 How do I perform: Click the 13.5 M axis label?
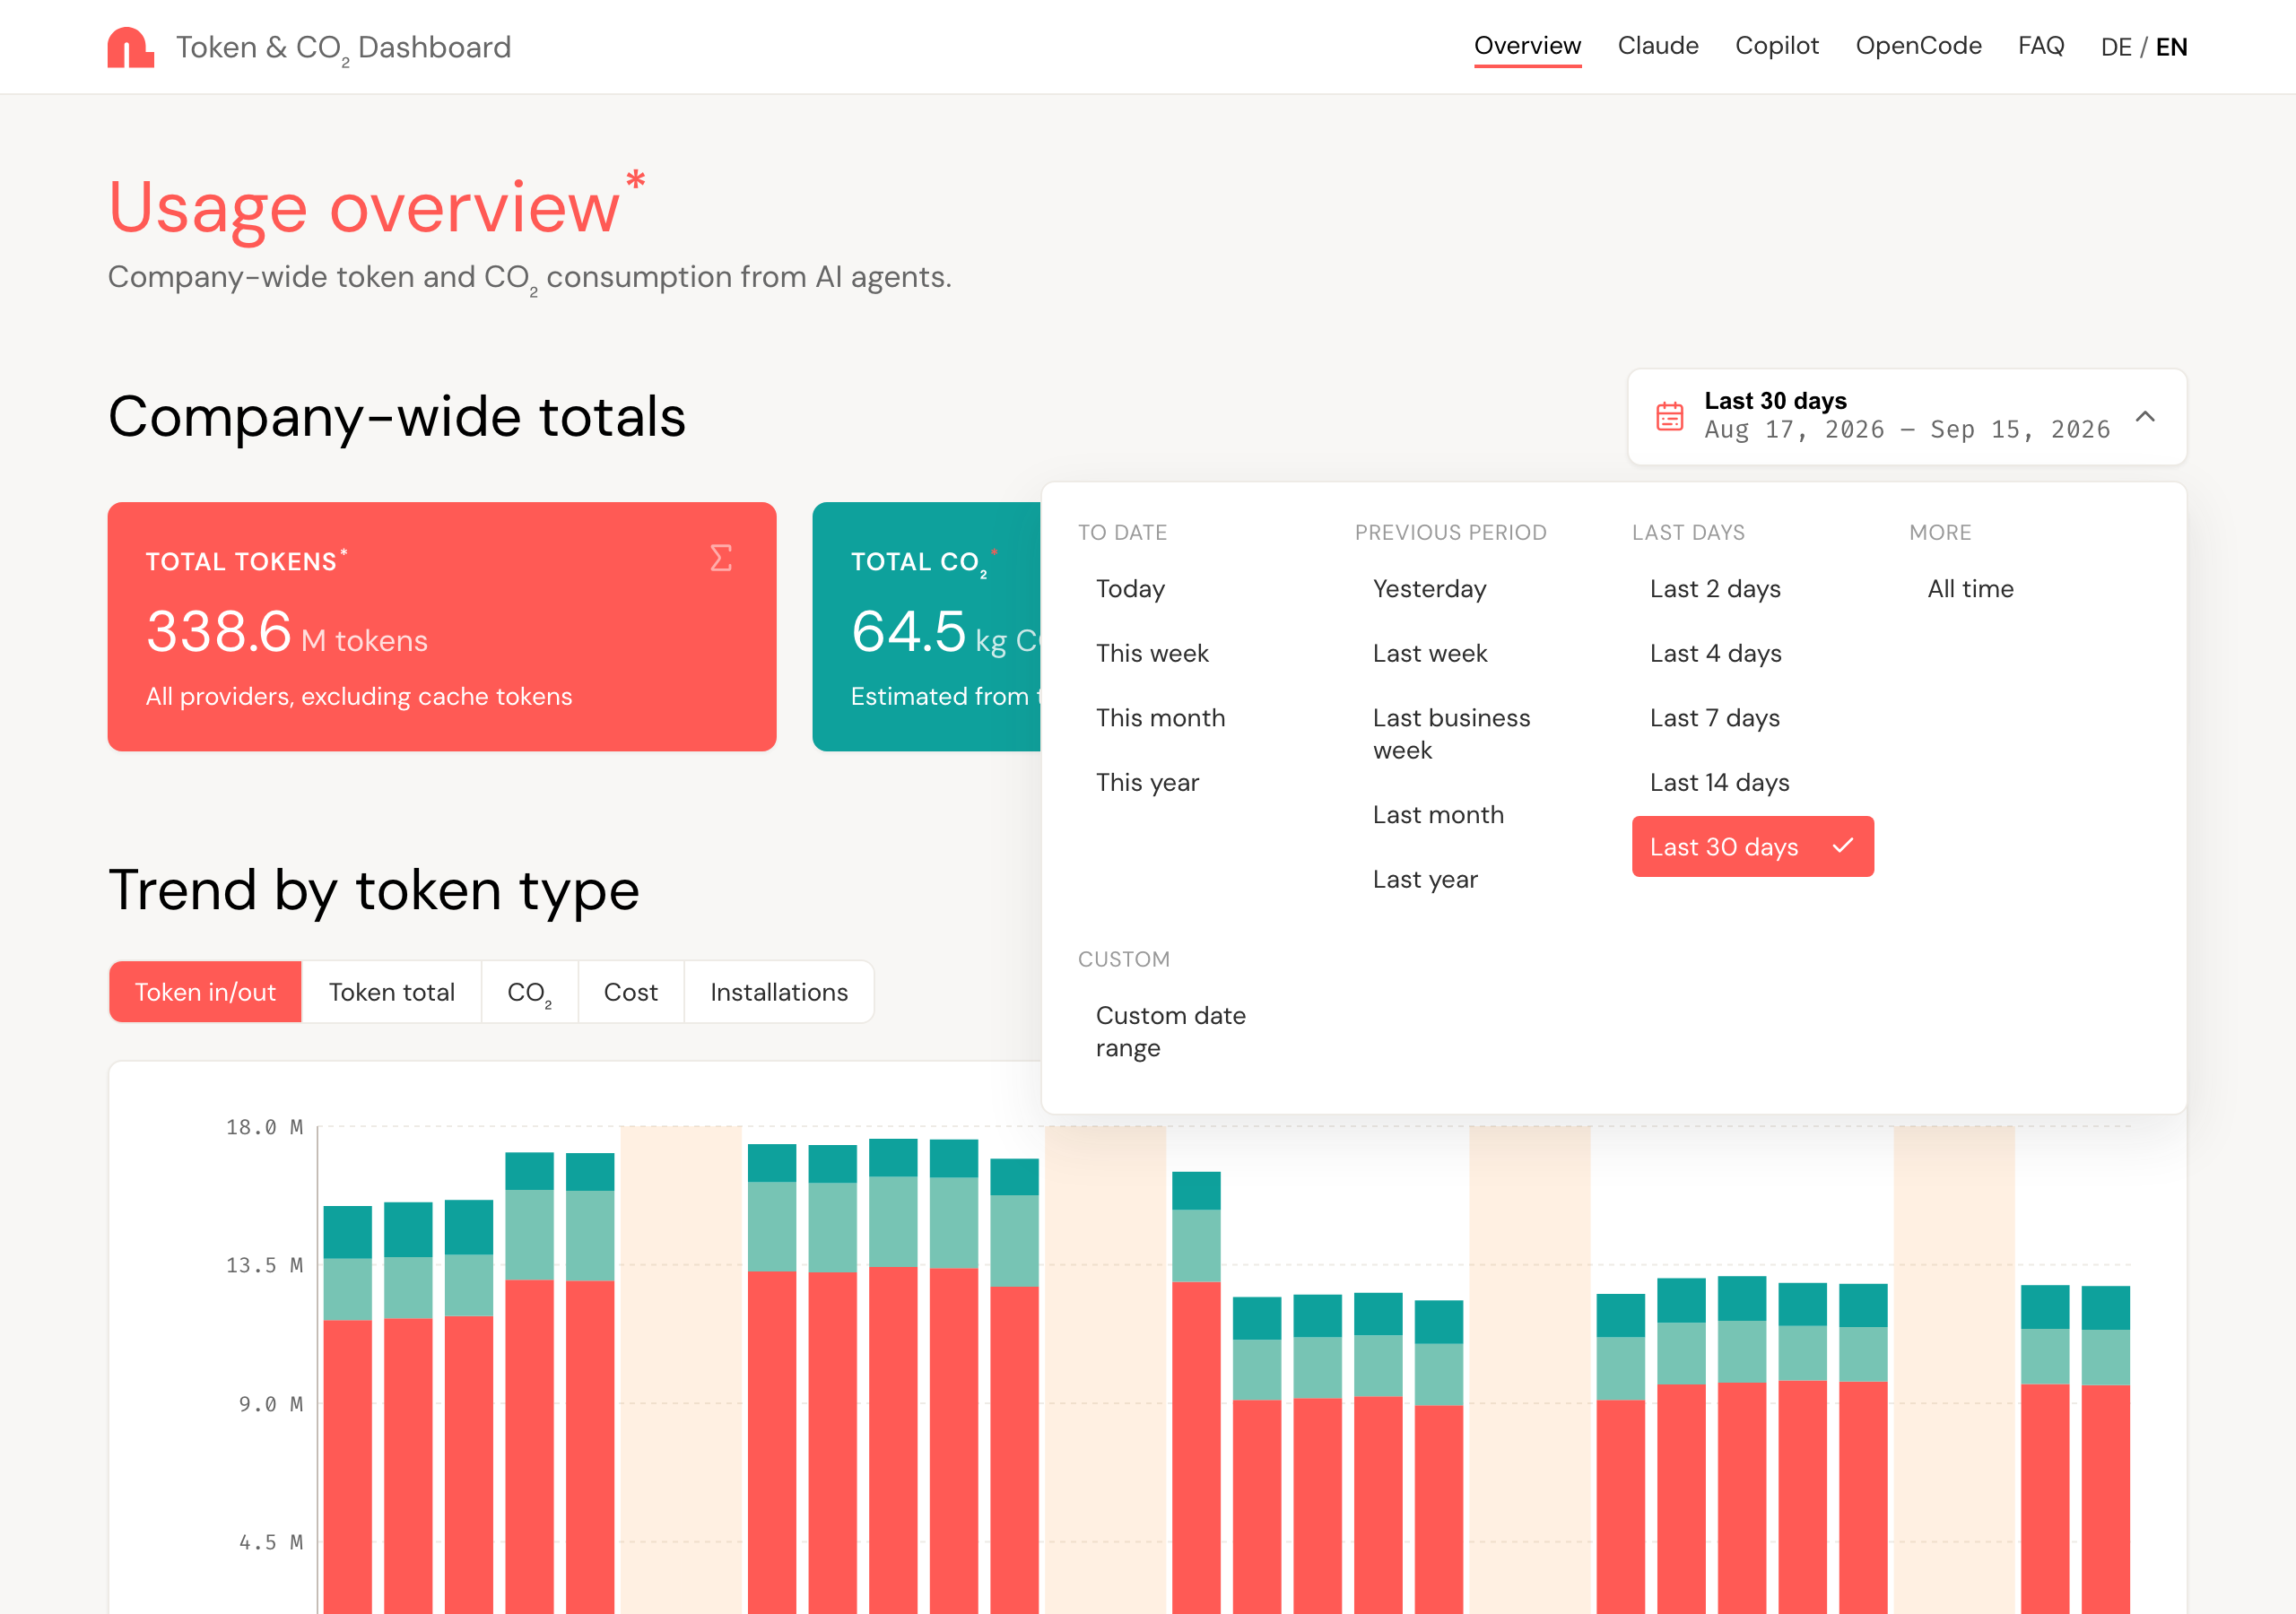tap(264, 1265)
